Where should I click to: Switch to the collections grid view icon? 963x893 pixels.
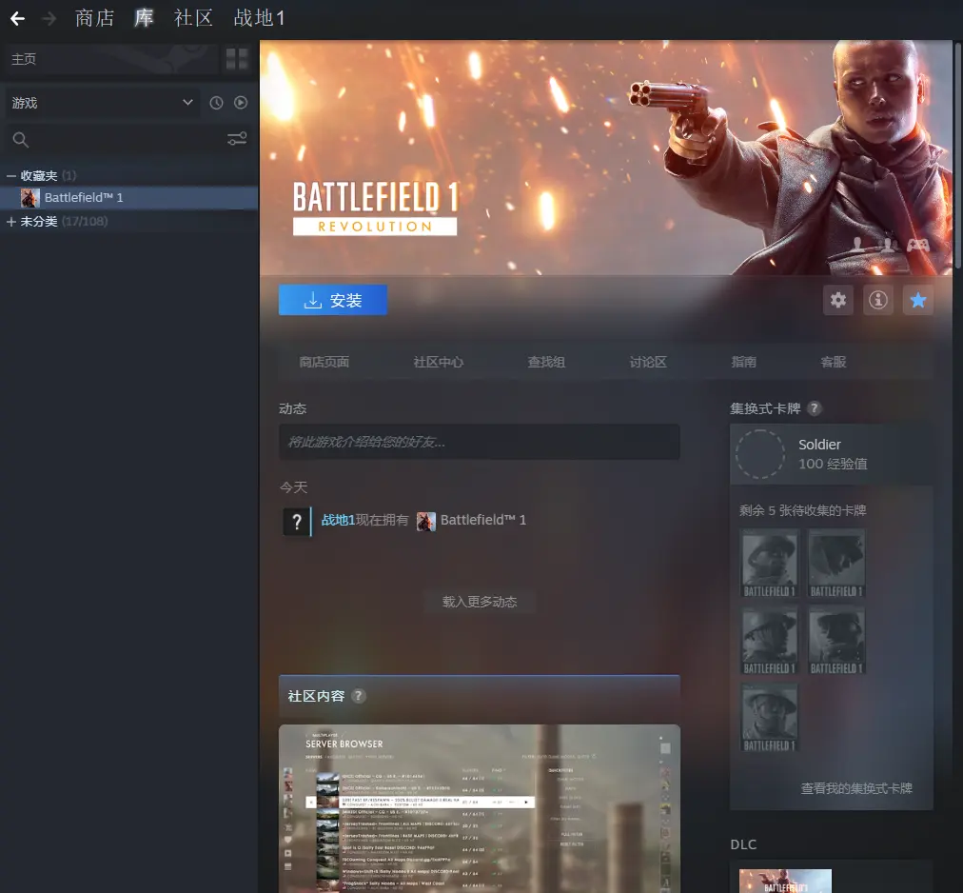[237, 59]
